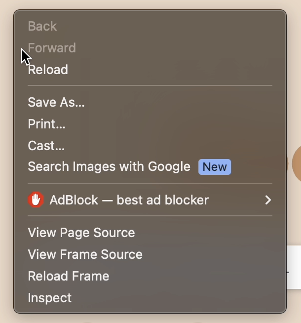
Task: Open the Print… option
Action: pyautogui.click(x=46, y=124)
